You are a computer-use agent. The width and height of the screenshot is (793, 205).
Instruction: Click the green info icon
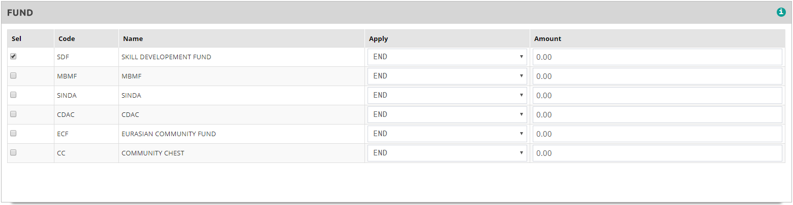[781, 13]
